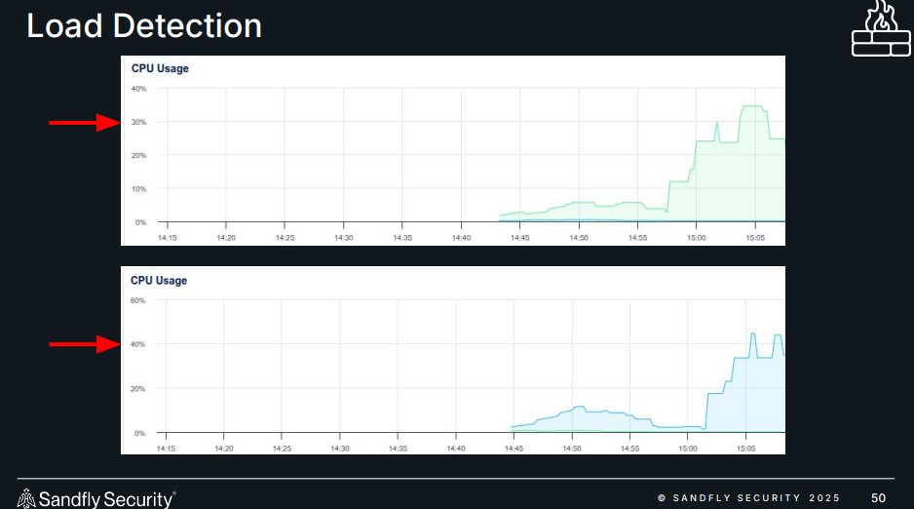914x509 pixels.
Task: Click the '14:55' time label on the lower chart
Action: click(x=629, y=449)
